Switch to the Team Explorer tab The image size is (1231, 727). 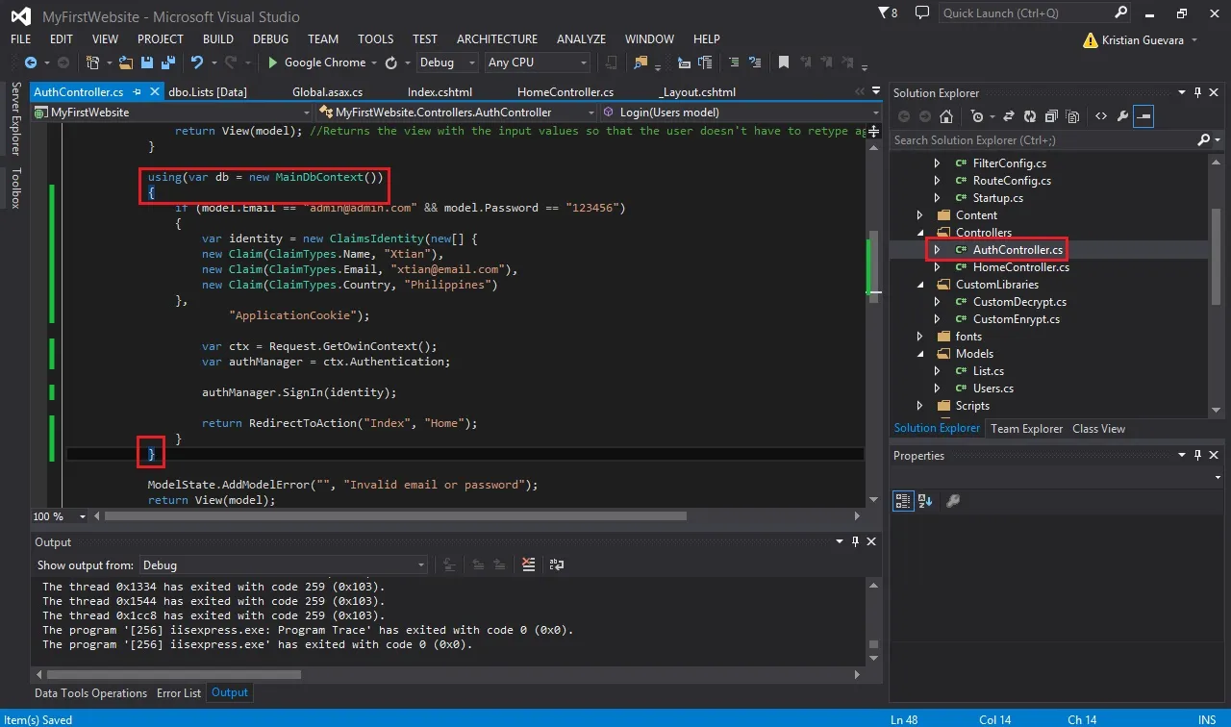pyautogui.click(x=1026, y=429)
